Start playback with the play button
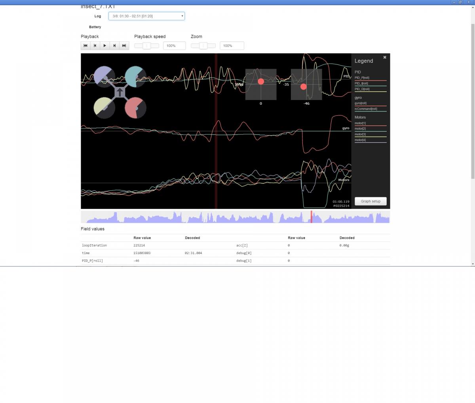The height and width of the screenshot is (403, 475). (104, 45)
